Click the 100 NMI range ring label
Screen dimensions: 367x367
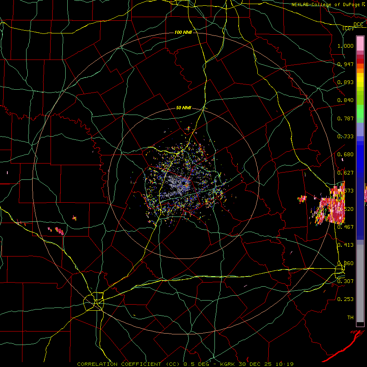183,32
